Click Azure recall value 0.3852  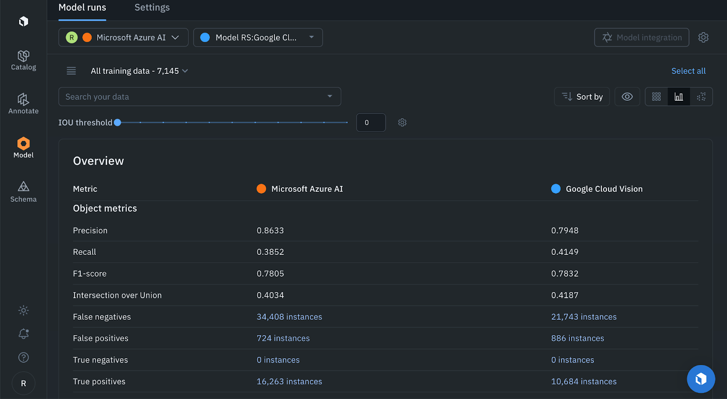tap(270, 252)
